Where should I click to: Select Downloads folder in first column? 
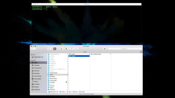click(58, 80)
